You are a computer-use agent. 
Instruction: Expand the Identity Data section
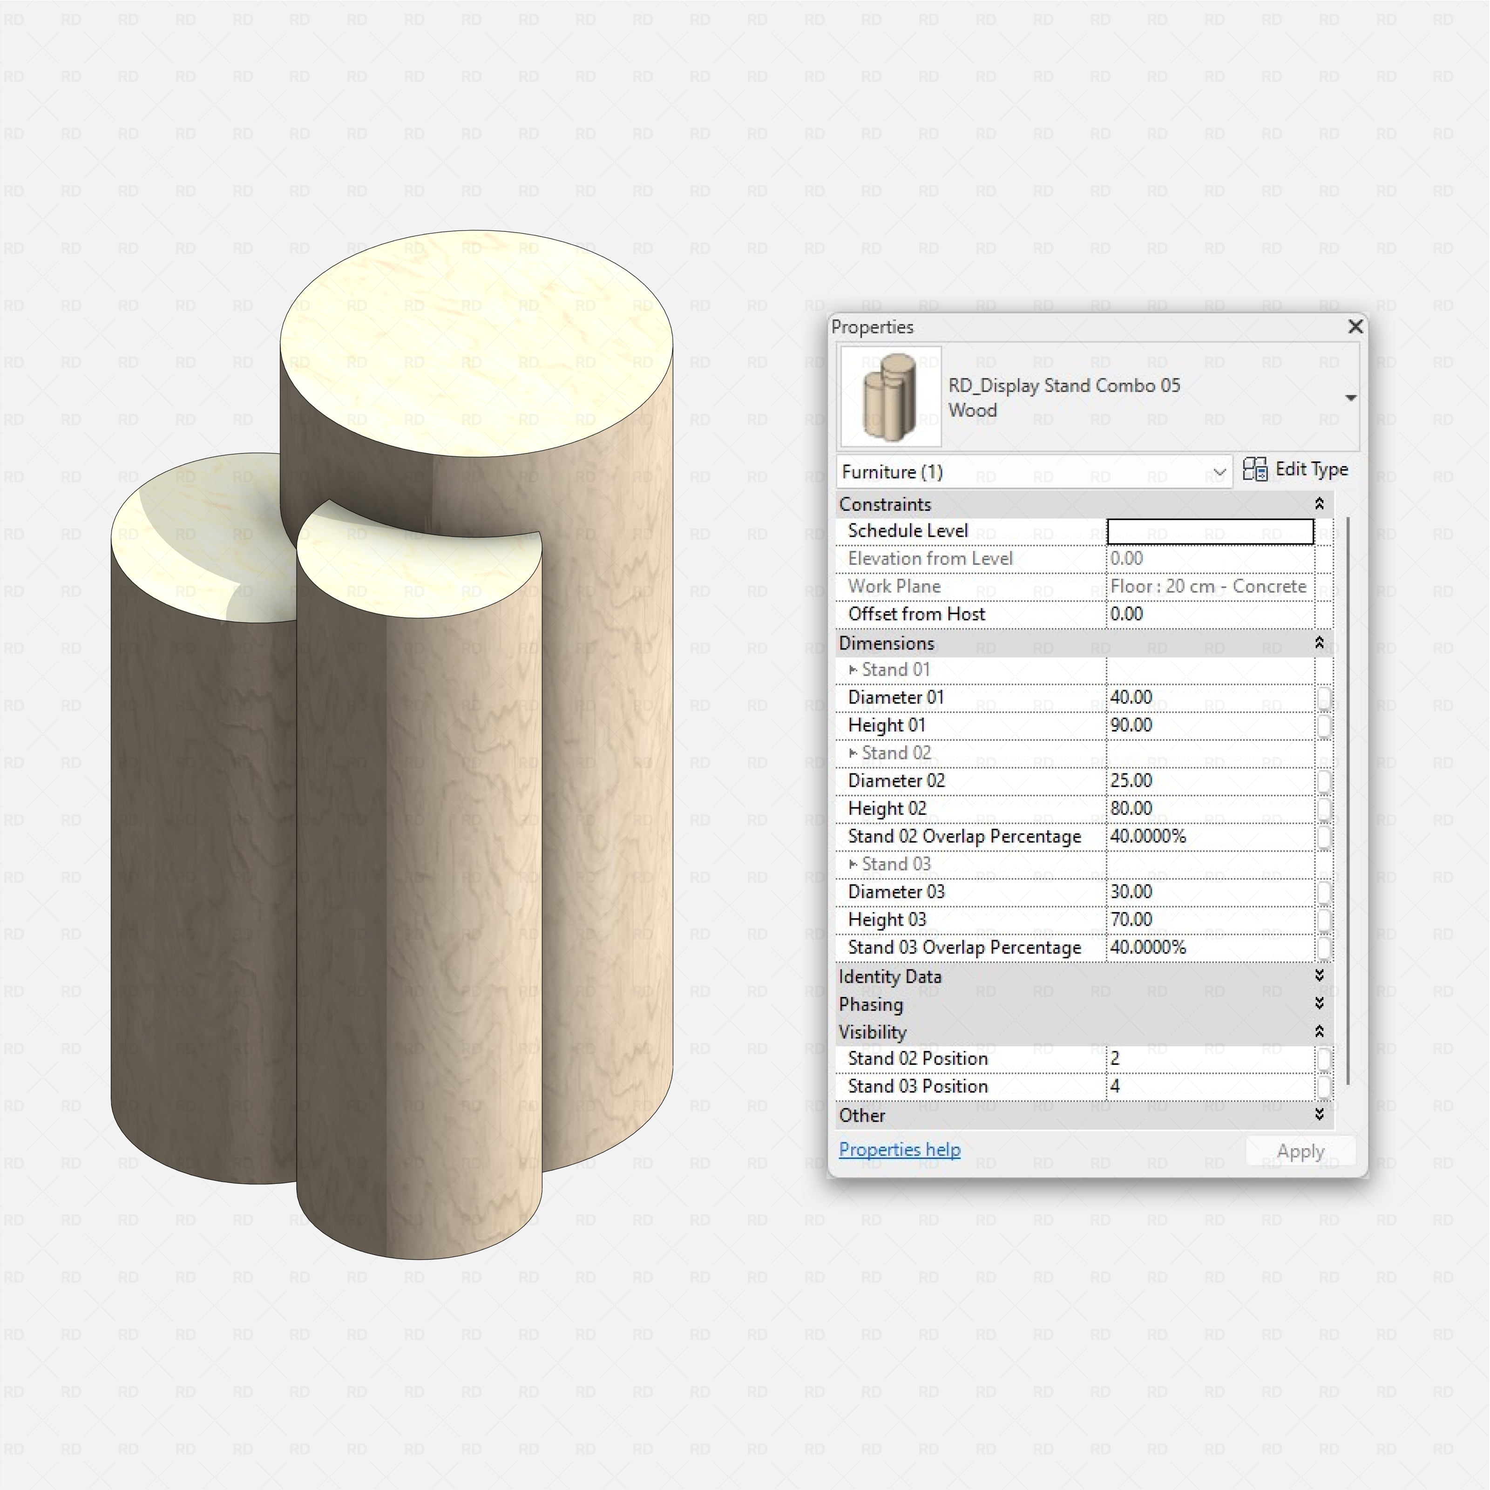1319,975
